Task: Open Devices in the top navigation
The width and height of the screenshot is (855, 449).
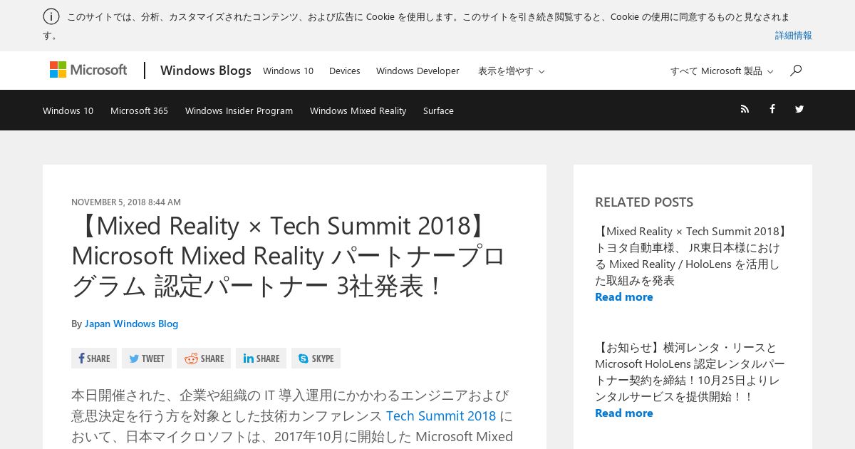Action: pos(345,71)
